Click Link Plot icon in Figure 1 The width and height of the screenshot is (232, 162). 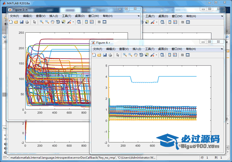coord(79,22)
